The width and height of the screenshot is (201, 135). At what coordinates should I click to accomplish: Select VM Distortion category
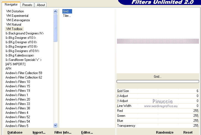coord(15,11)
